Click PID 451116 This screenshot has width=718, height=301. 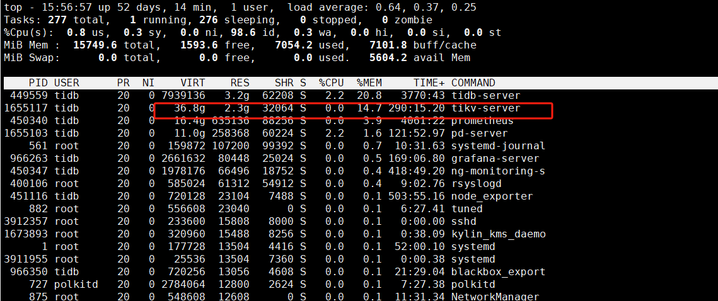point(28,196)
